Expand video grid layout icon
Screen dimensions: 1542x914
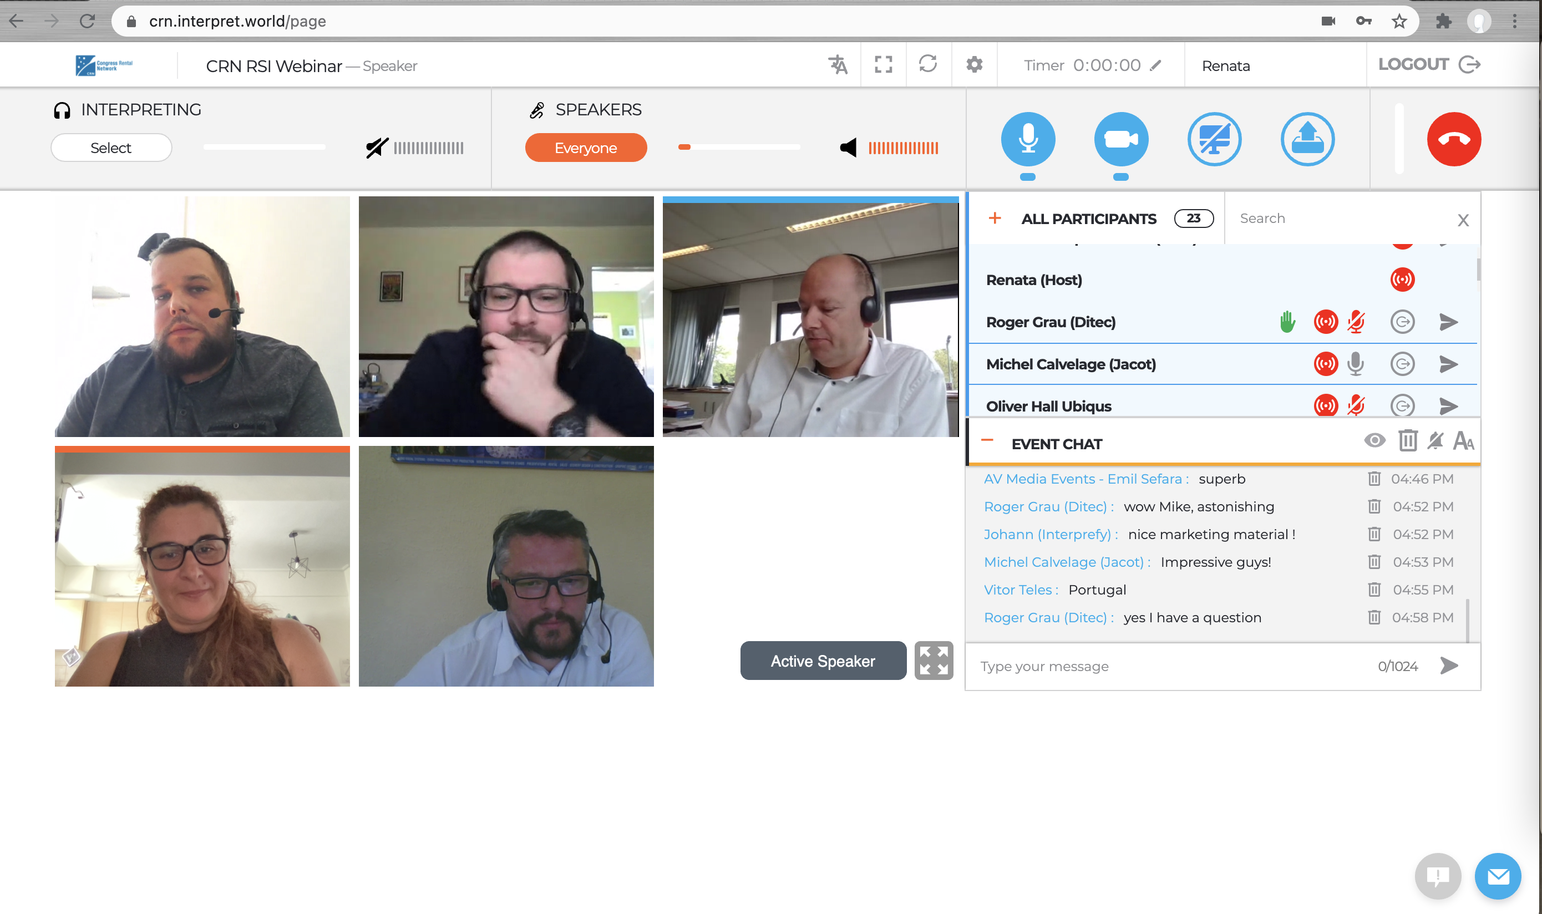[x=934, y=661]
